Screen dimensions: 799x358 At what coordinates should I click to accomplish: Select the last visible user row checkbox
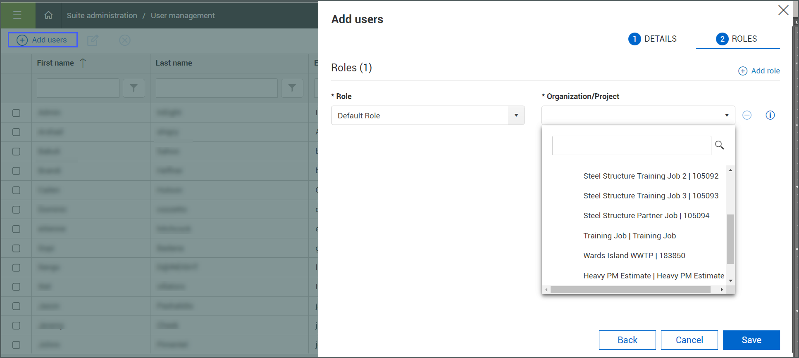click(17, 345)
